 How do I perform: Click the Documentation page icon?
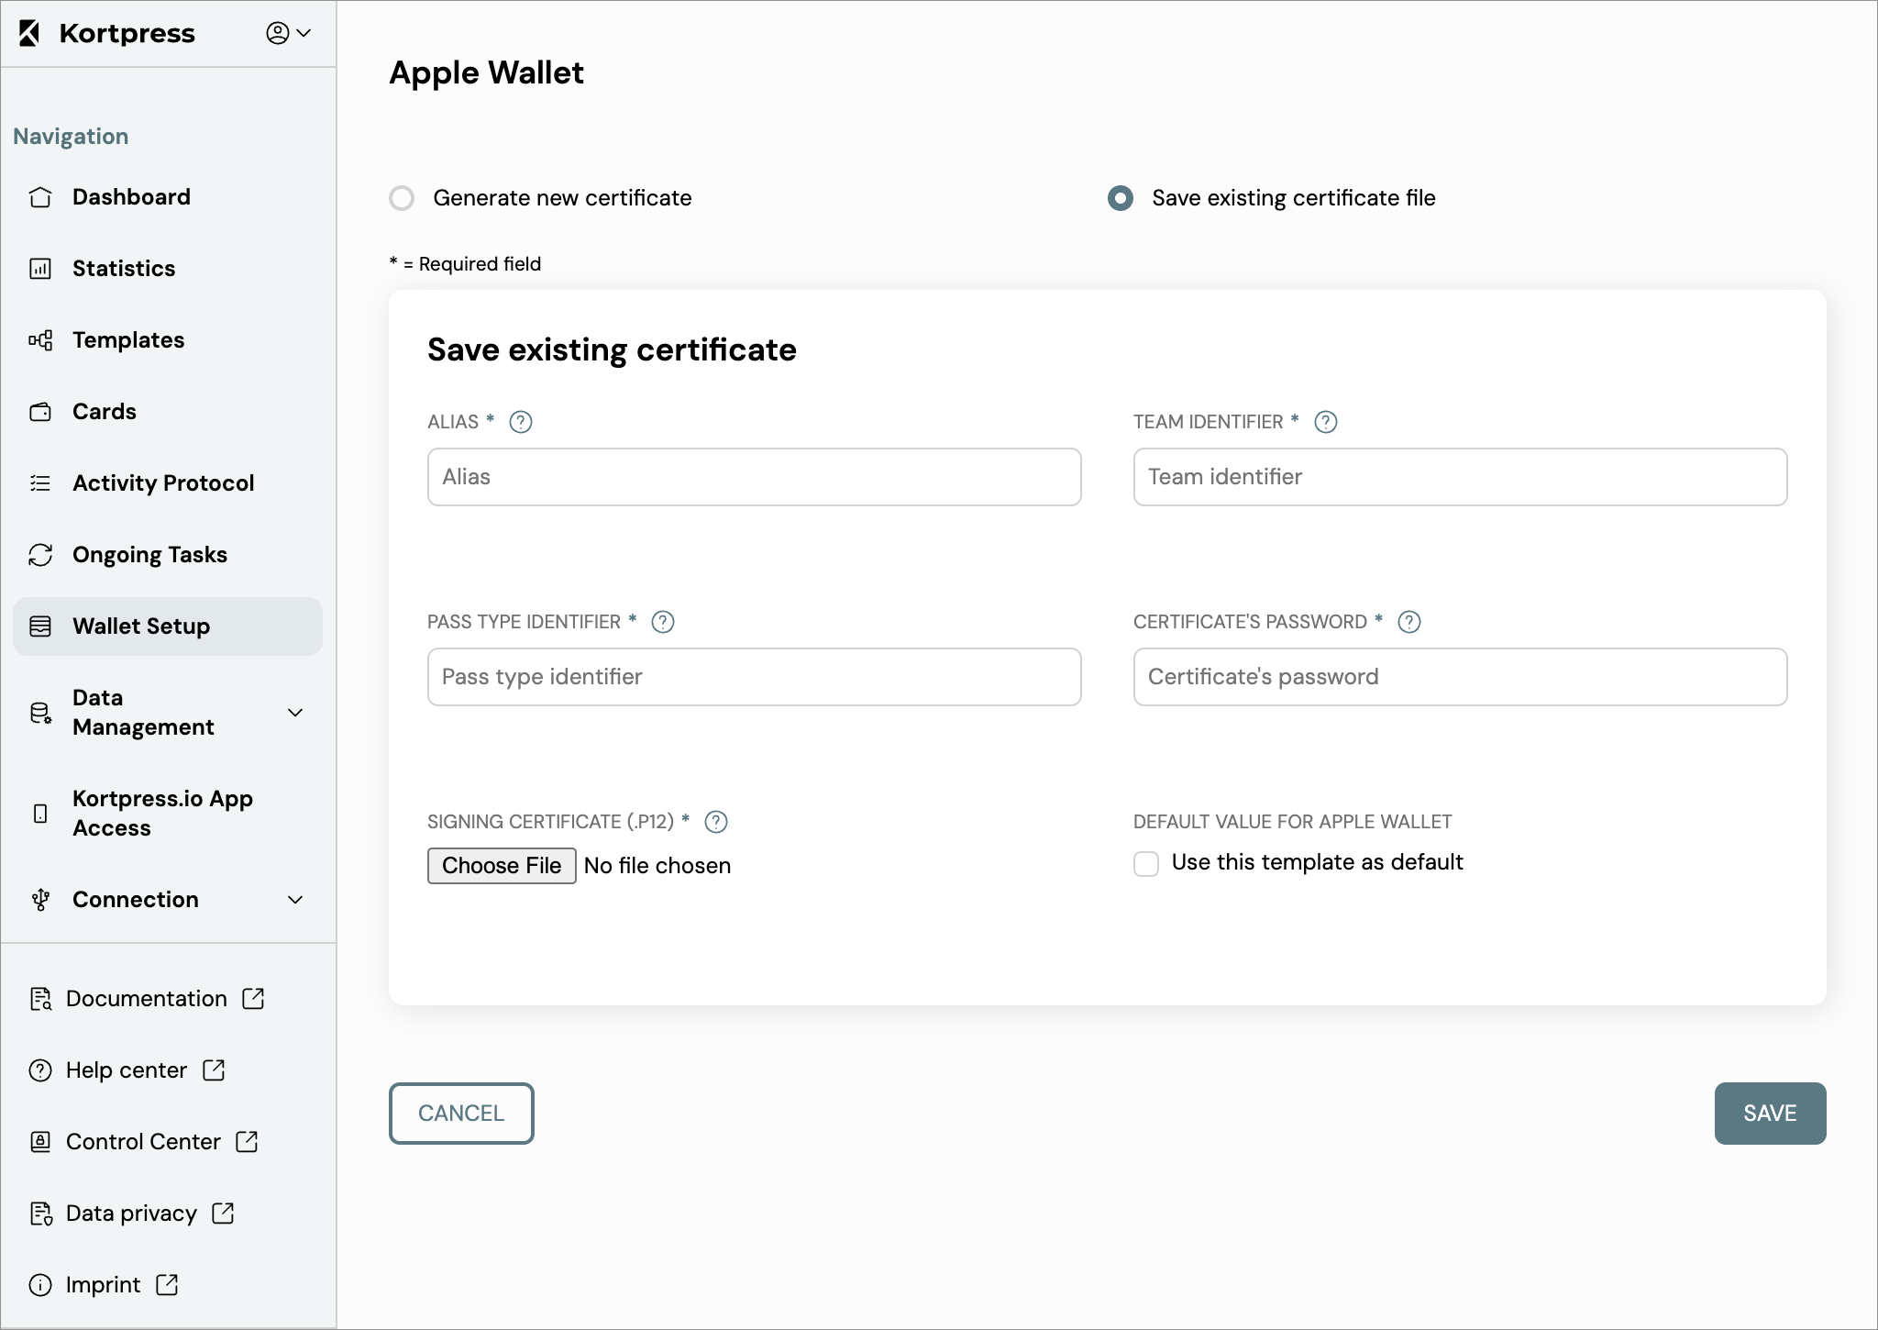coord(40,999)
